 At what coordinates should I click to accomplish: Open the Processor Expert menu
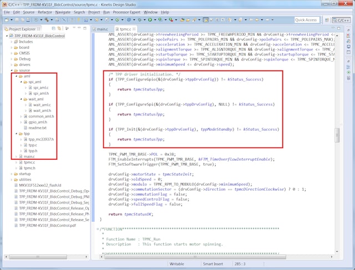click(126, 11)
